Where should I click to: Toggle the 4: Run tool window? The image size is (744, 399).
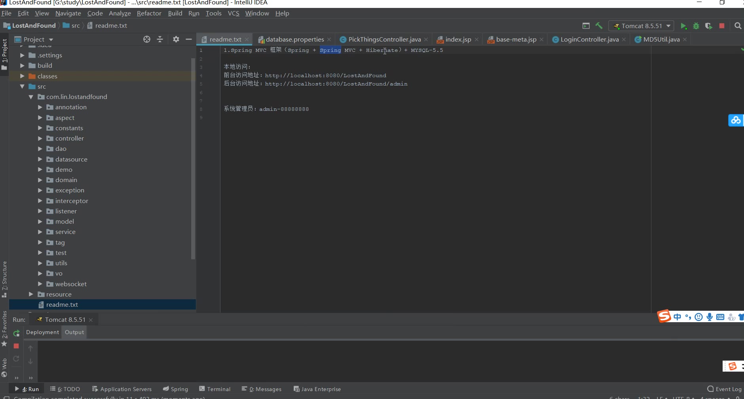tap(27, 389)
